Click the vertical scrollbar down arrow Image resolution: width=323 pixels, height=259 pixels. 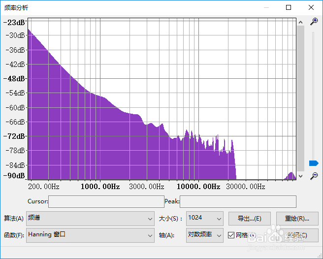pyautogui.click(x=300, y=176)
